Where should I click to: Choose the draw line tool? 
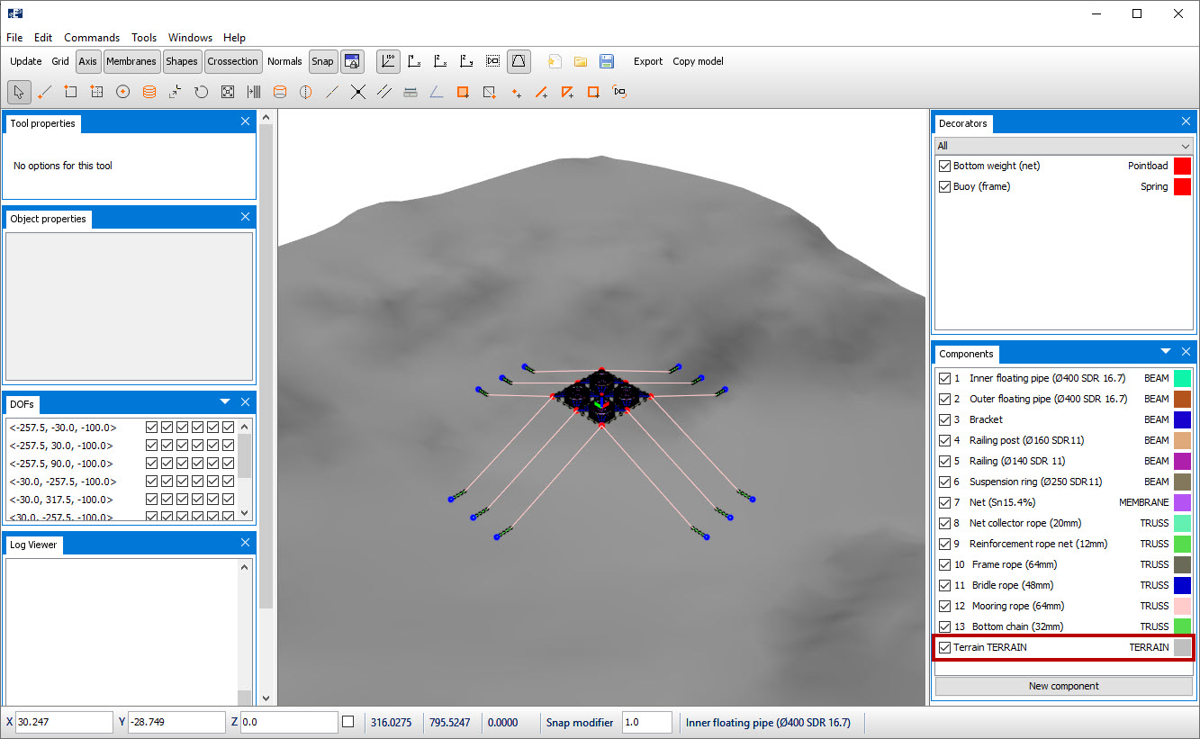tap(45, 92)
